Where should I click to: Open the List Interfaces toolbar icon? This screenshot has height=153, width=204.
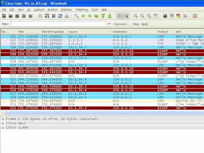[4, 16]
